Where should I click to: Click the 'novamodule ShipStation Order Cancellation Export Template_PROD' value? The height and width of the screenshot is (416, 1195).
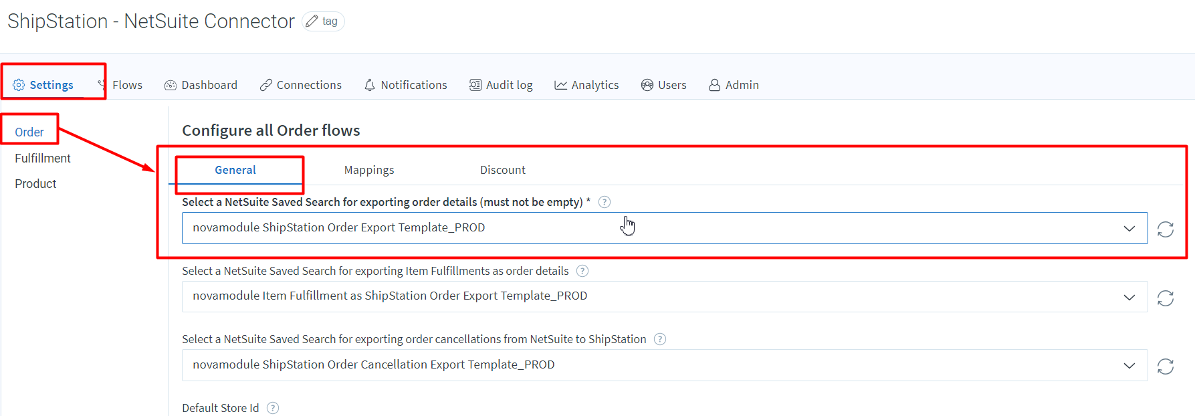coord(374,365)
